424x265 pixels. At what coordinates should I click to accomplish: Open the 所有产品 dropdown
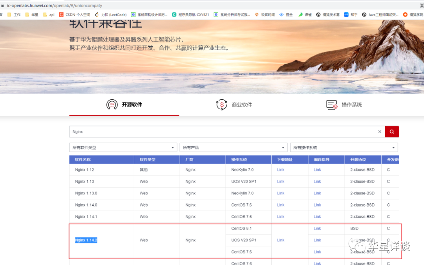pyautogui.click(x=233, y=147)
